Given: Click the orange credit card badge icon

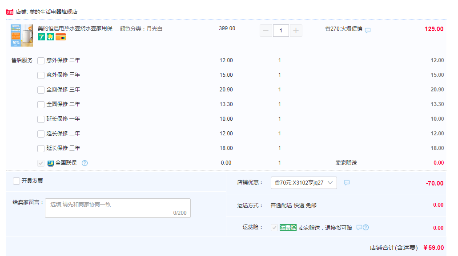Looking at the screenshot, I should 61,37.
